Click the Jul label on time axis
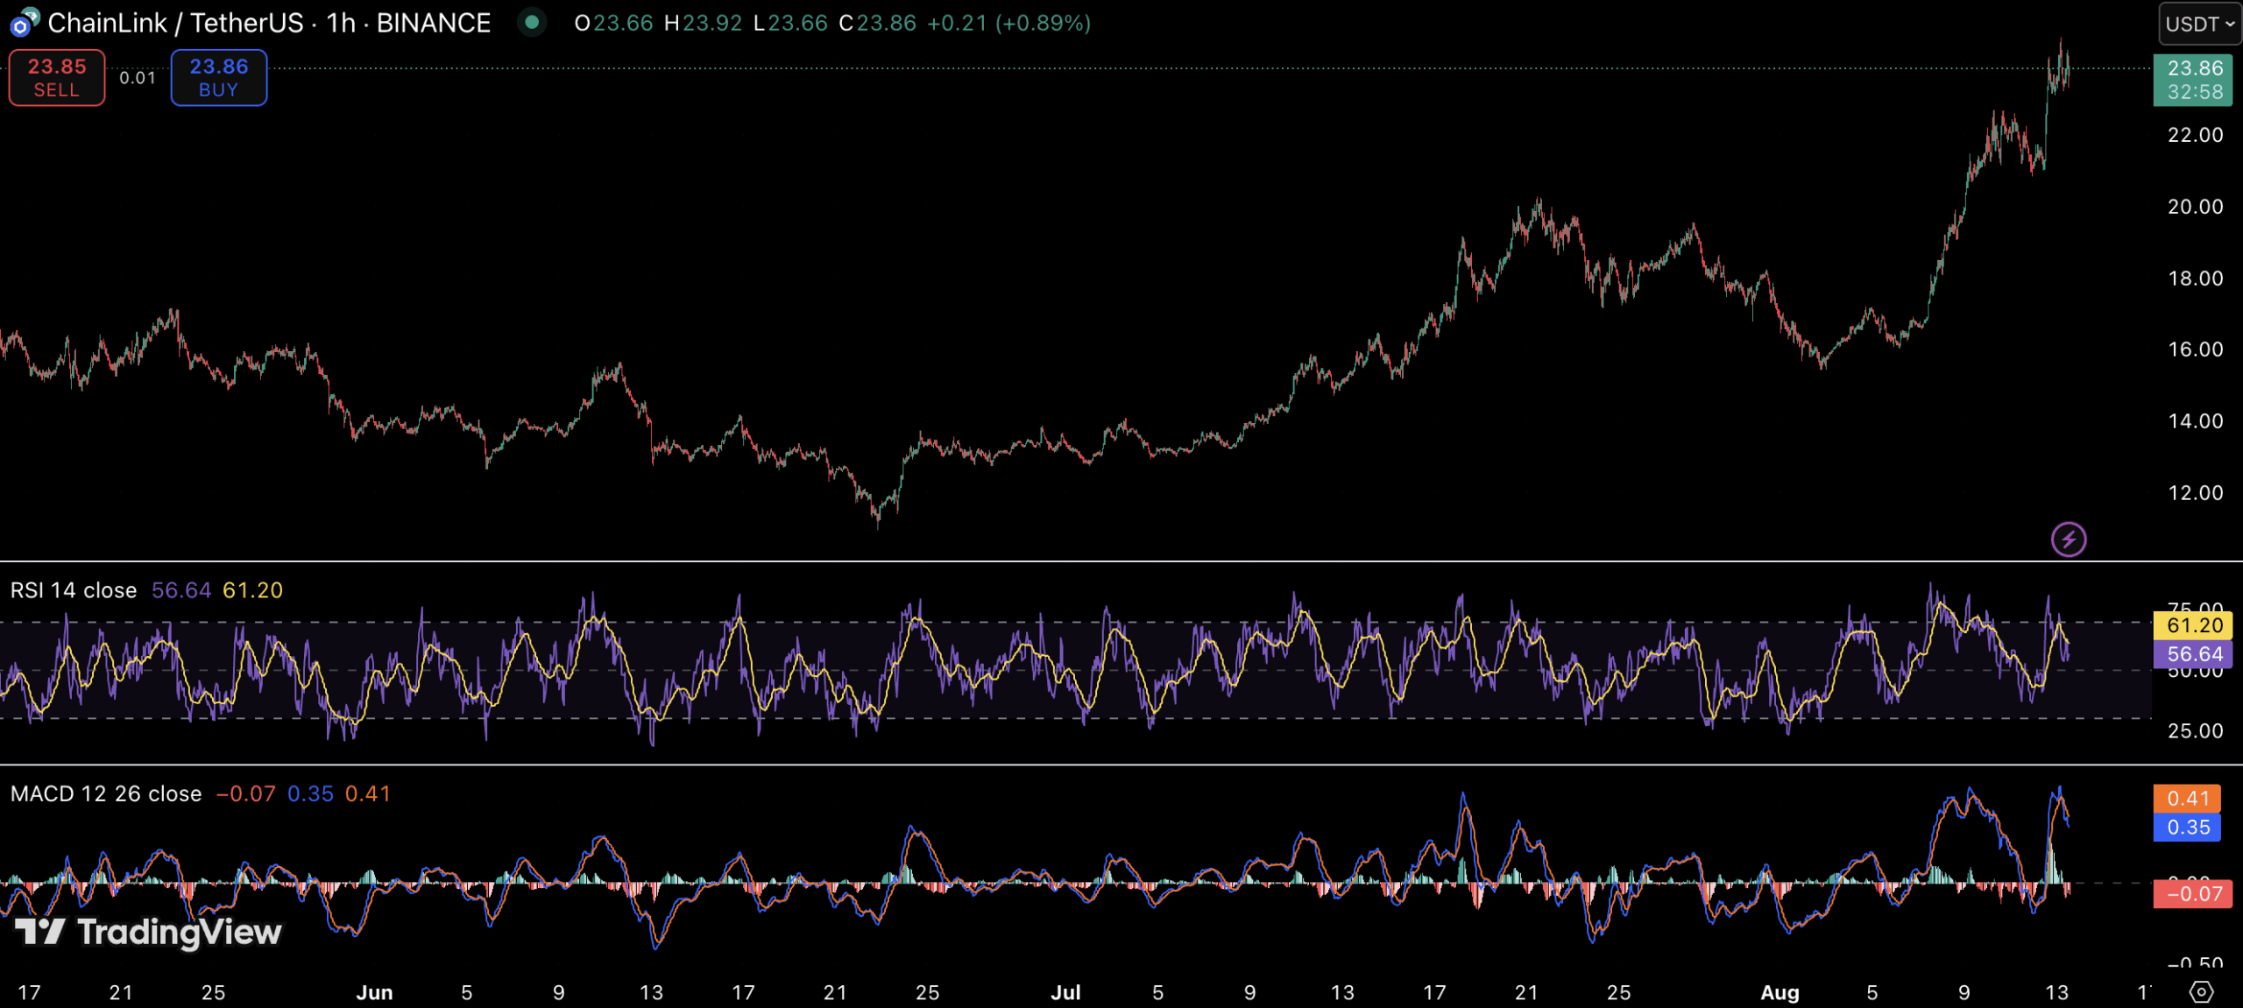Screen dimensions: 2243x1008 point(1065,992)
